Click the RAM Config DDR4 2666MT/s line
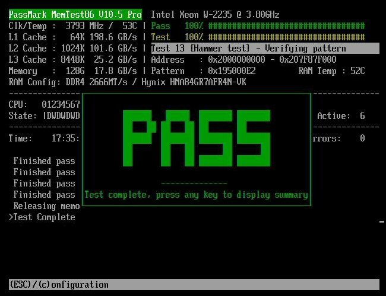 (x=128, y=82)
